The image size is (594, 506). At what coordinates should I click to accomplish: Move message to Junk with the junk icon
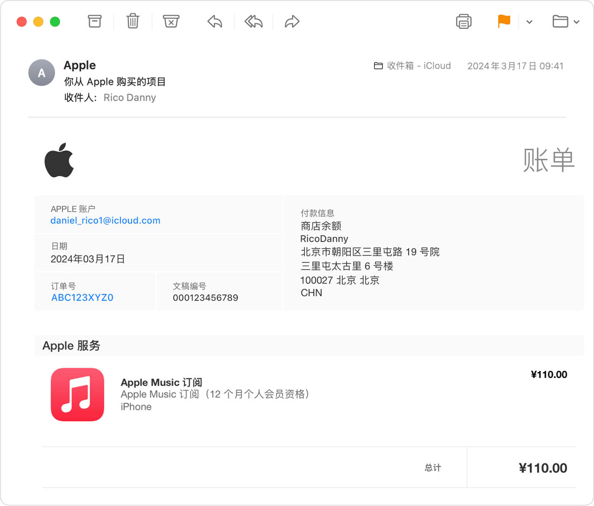[x=171, y=21]
